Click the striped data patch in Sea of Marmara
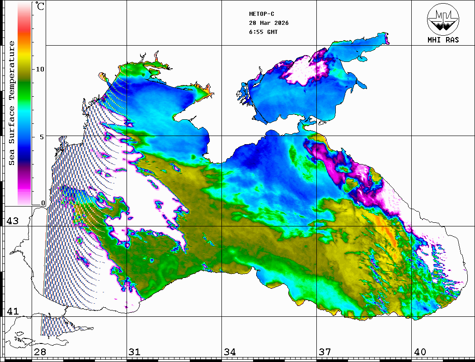The width and height of the screenshot is (475, 362). click(x=45, y=324)
